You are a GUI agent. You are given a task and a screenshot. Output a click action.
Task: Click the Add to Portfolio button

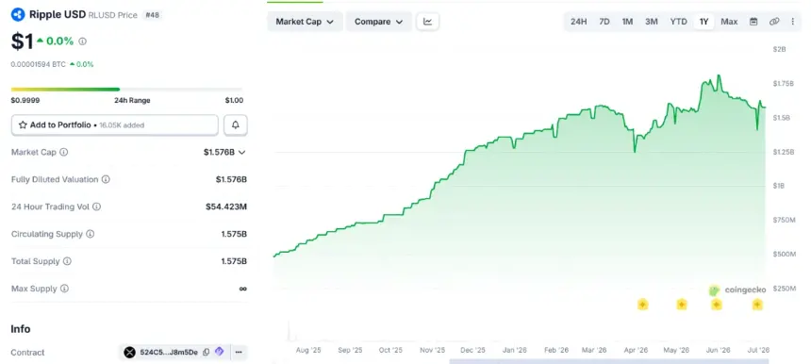tap(114, 125)
